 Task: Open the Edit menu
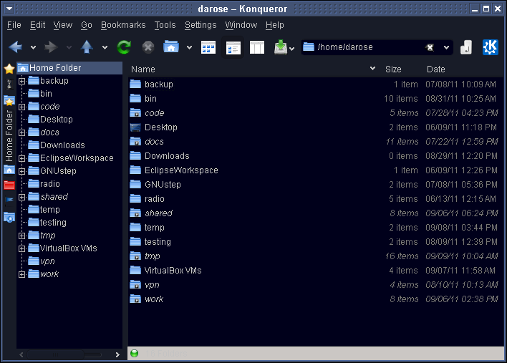(37, 25)
